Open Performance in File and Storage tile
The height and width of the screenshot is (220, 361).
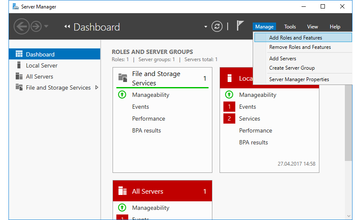[x=149, y=118]
